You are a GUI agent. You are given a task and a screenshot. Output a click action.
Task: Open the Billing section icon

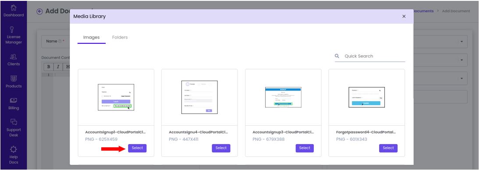coord(14,100)
